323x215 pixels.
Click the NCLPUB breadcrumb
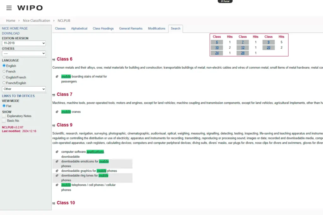(x=64, y=20)
